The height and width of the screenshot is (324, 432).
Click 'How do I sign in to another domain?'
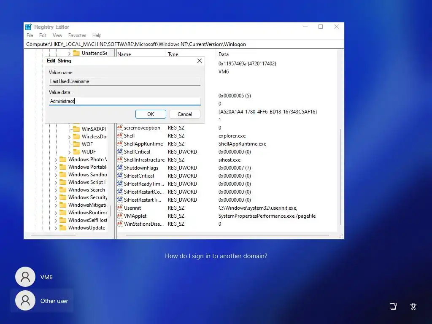pyautogui.click(x=216, y=256)
